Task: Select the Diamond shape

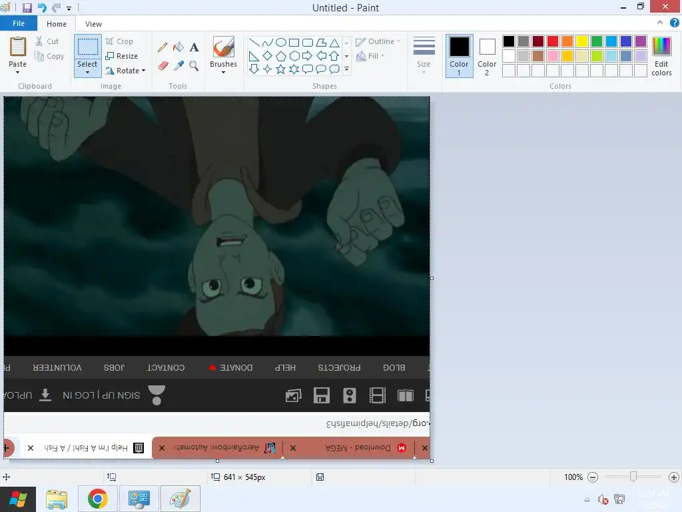Action: coord(268,56)
